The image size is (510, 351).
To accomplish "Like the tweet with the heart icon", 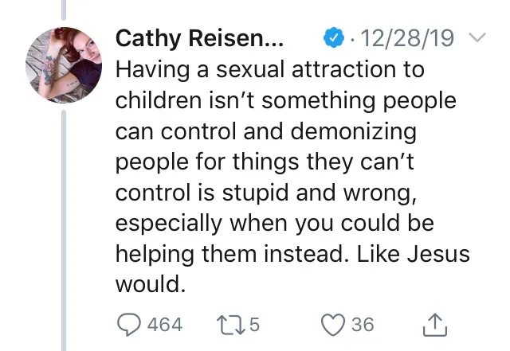I will click(333, 325).
